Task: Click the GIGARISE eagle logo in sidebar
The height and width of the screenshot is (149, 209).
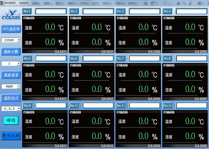Action: point(11,15)
